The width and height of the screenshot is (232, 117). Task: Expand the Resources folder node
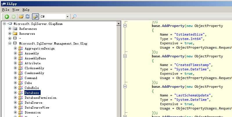pos(10,34)
